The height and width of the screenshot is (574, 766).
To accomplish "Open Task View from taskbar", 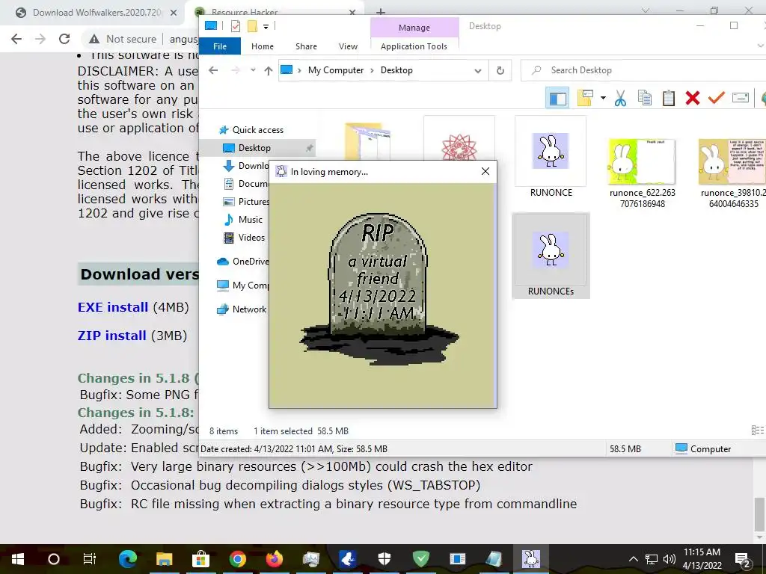I will point(90,559).
